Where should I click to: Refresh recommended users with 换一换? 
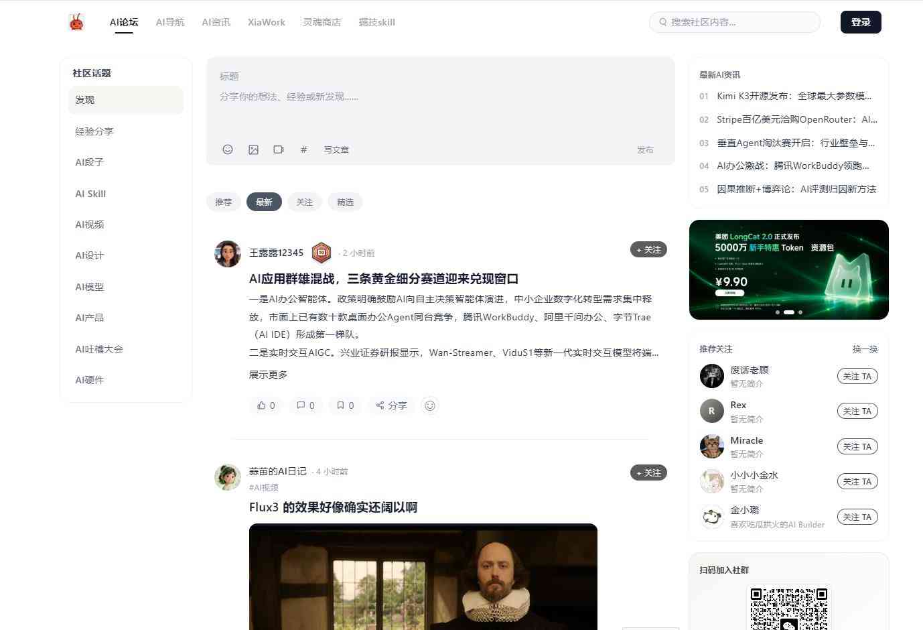(x=865, y=349)
